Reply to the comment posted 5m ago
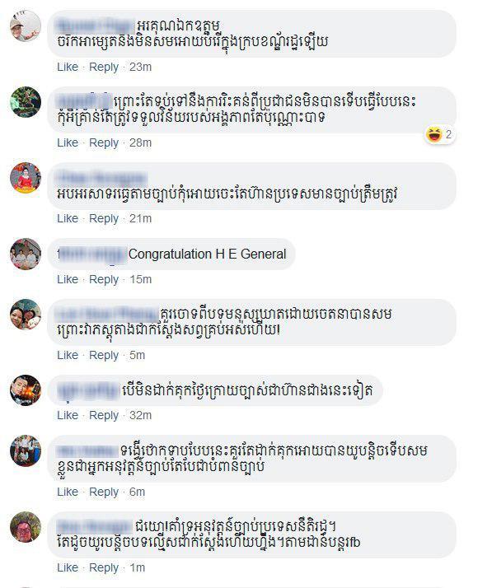492x588 pixels. point(104,355)
